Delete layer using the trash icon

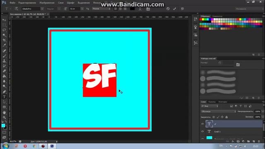tap(259, 142)
